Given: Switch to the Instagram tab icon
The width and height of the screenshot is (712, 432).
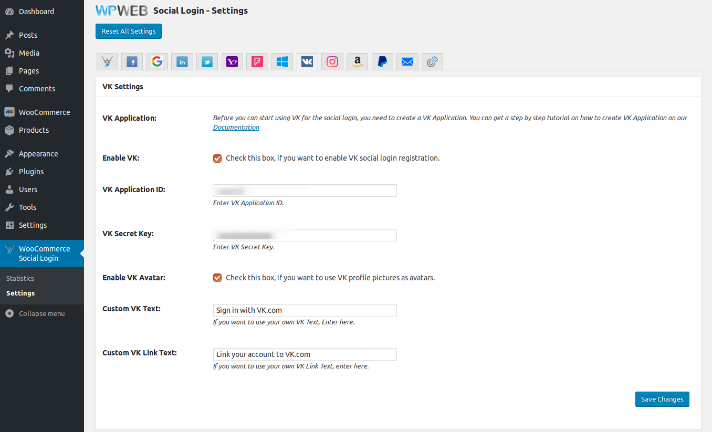Looking at the screenshot, I should click(332, 62).
